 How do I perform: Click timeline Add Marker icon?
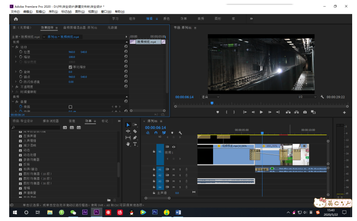[x=172, y=133]
